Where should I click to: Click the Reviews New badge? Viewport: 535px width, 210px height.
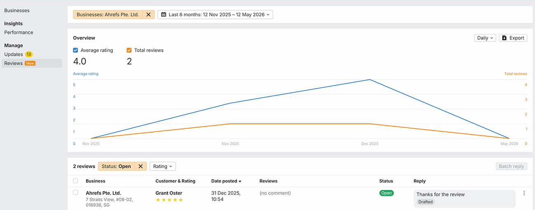pyautogui.click(x=30, y=63)
